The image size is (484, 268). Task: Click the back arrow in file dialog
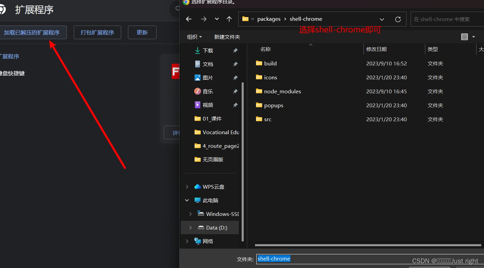click(189, 19)
